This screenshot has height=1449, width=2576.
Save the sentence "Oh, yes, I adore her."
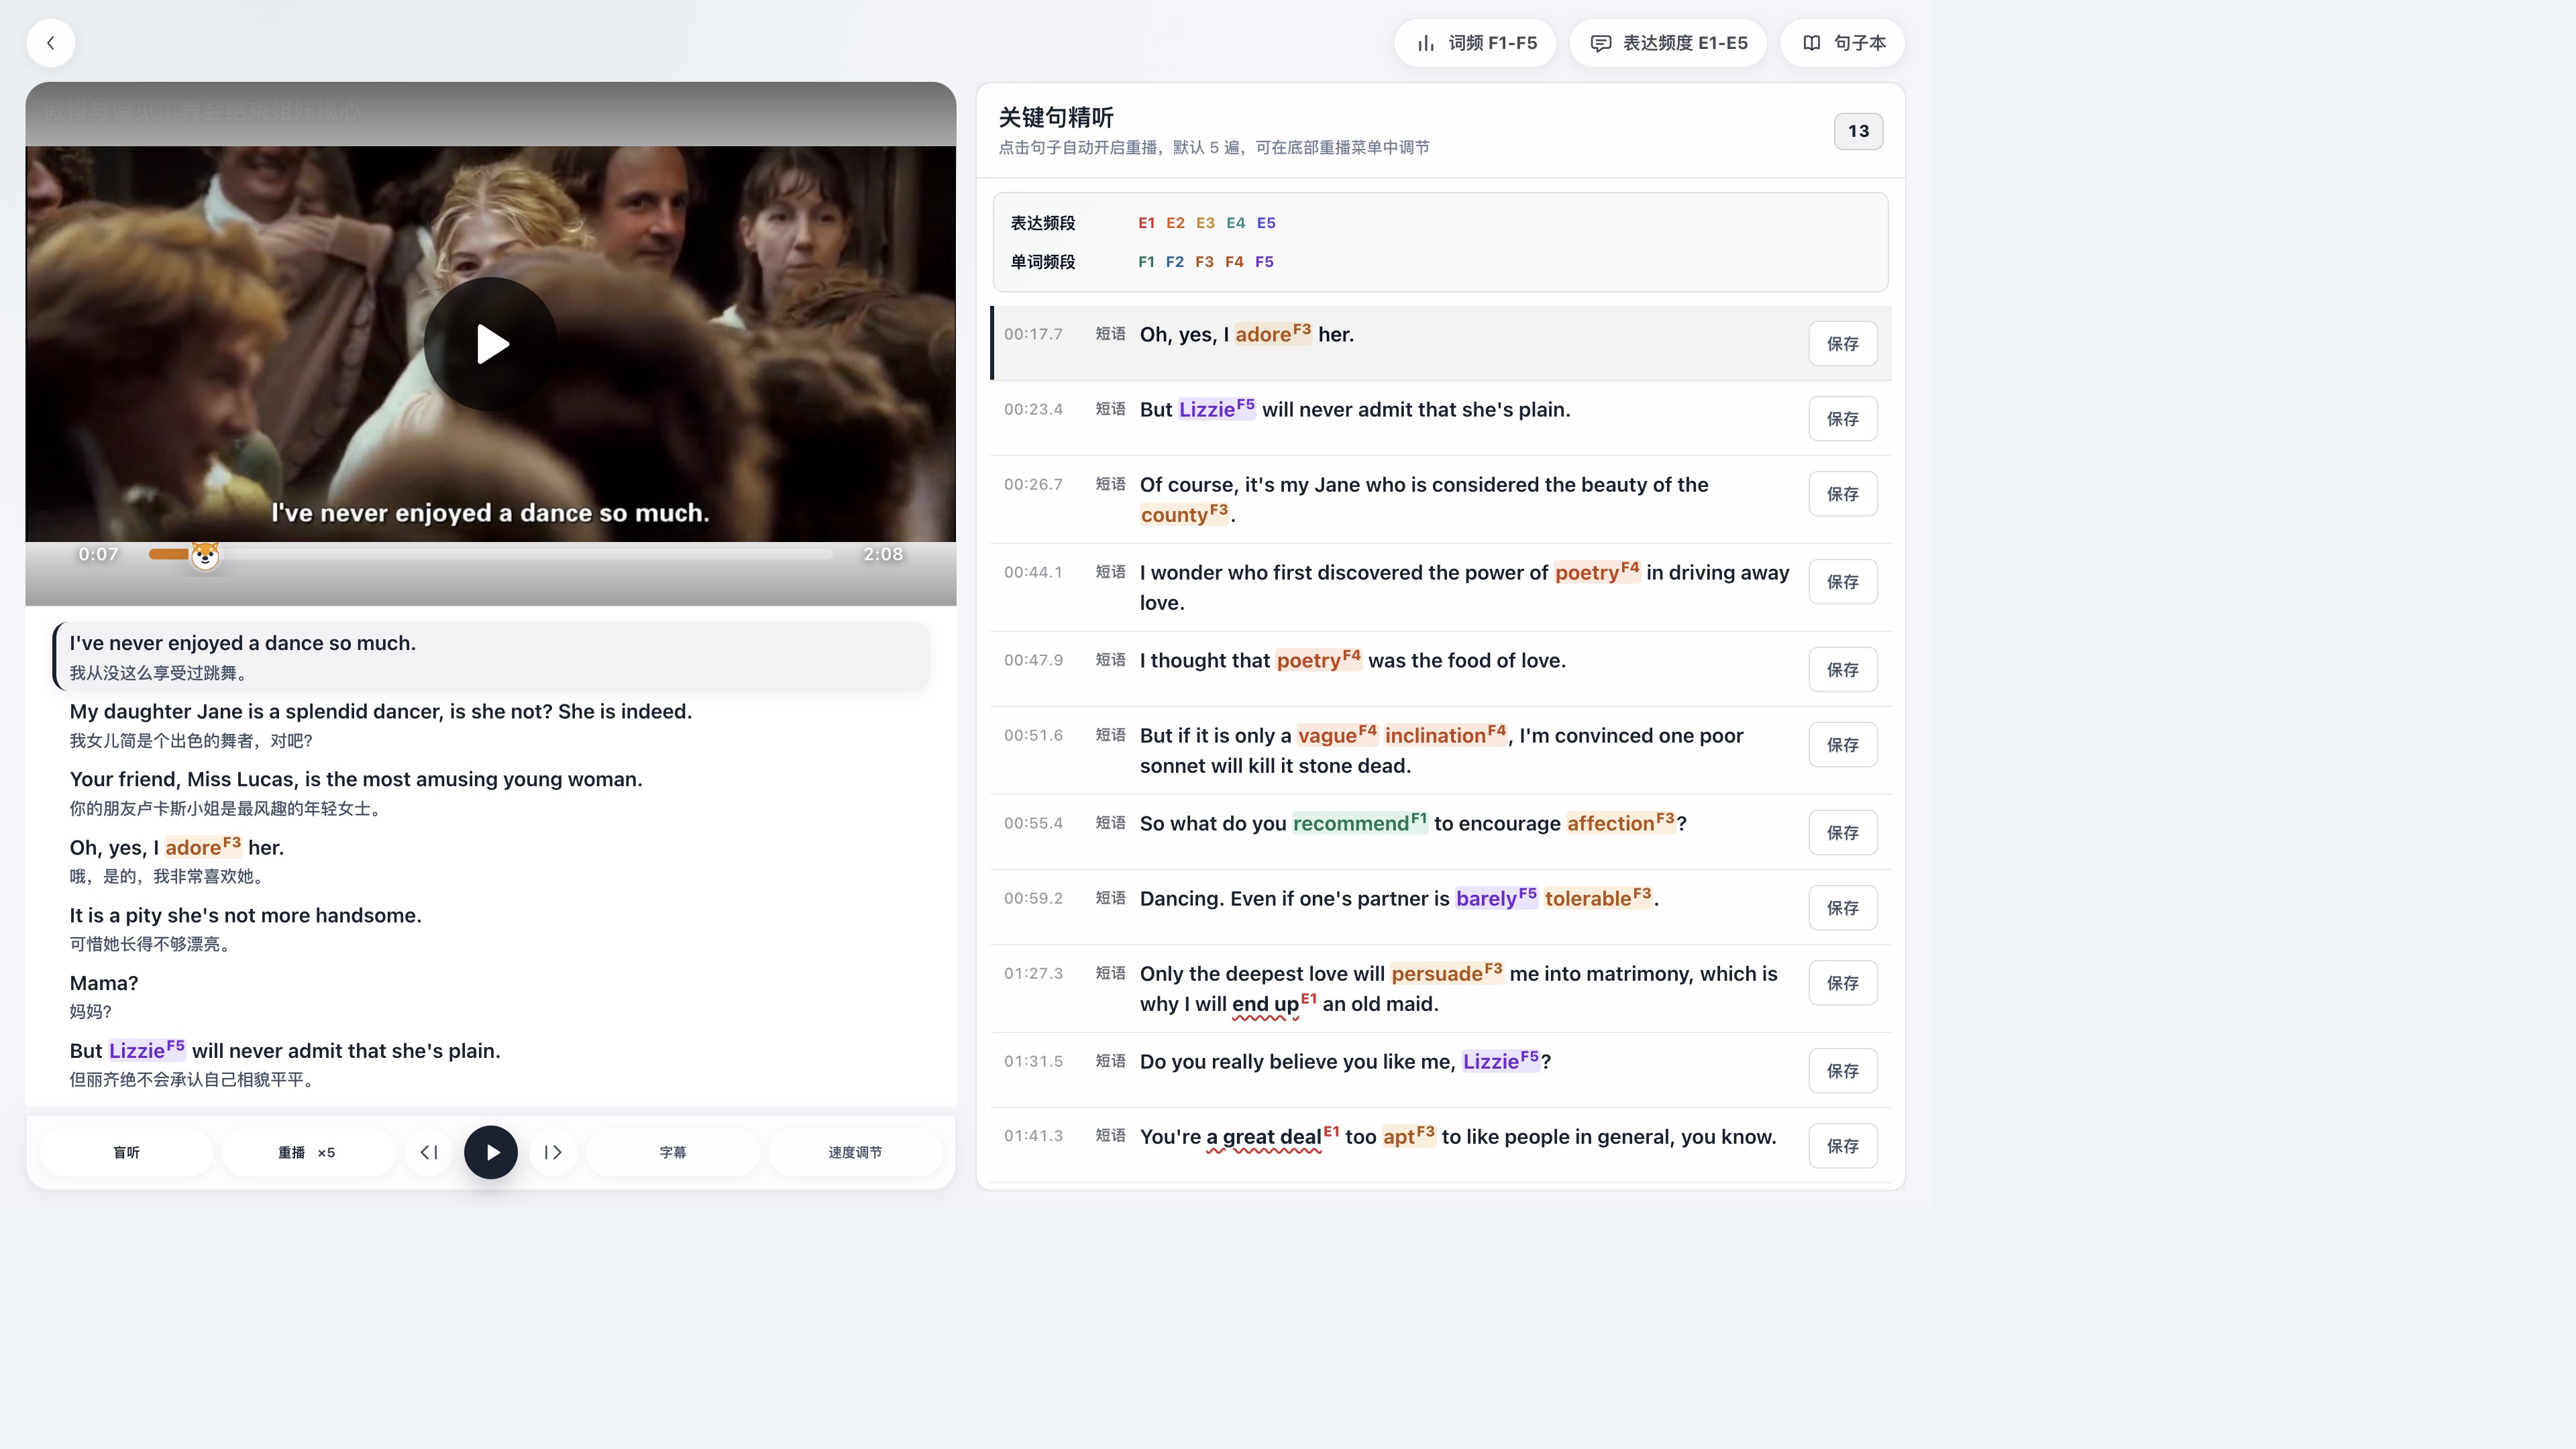click(1842, 344)
